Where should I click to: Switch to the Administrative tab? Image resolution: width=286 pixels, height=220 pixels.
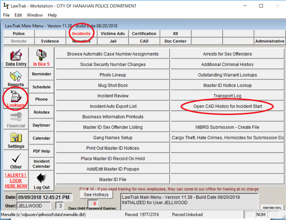point(270,41)
